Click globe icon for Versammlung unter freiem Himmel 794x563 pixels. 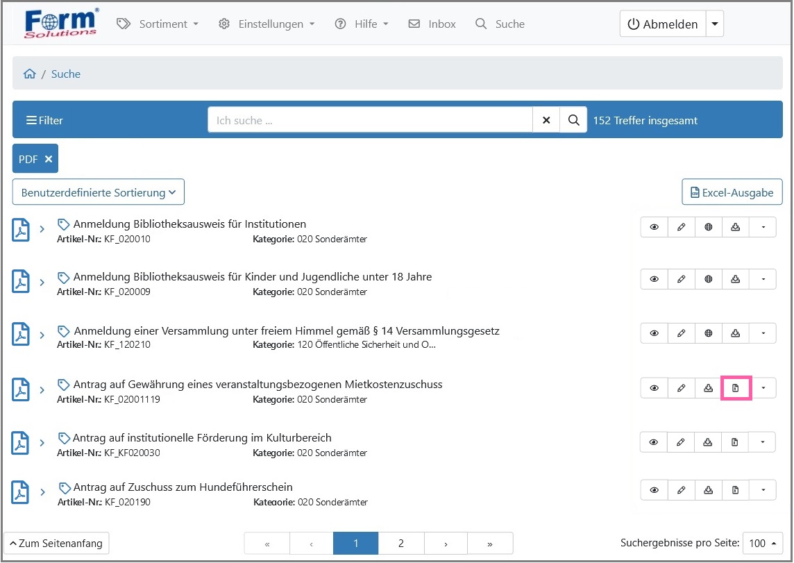(708, 334)
